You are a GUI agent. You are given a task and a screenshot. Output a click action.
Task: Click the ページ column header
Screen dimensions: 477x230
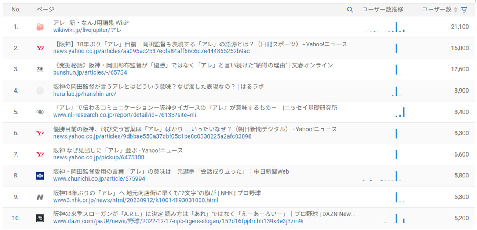45,10
